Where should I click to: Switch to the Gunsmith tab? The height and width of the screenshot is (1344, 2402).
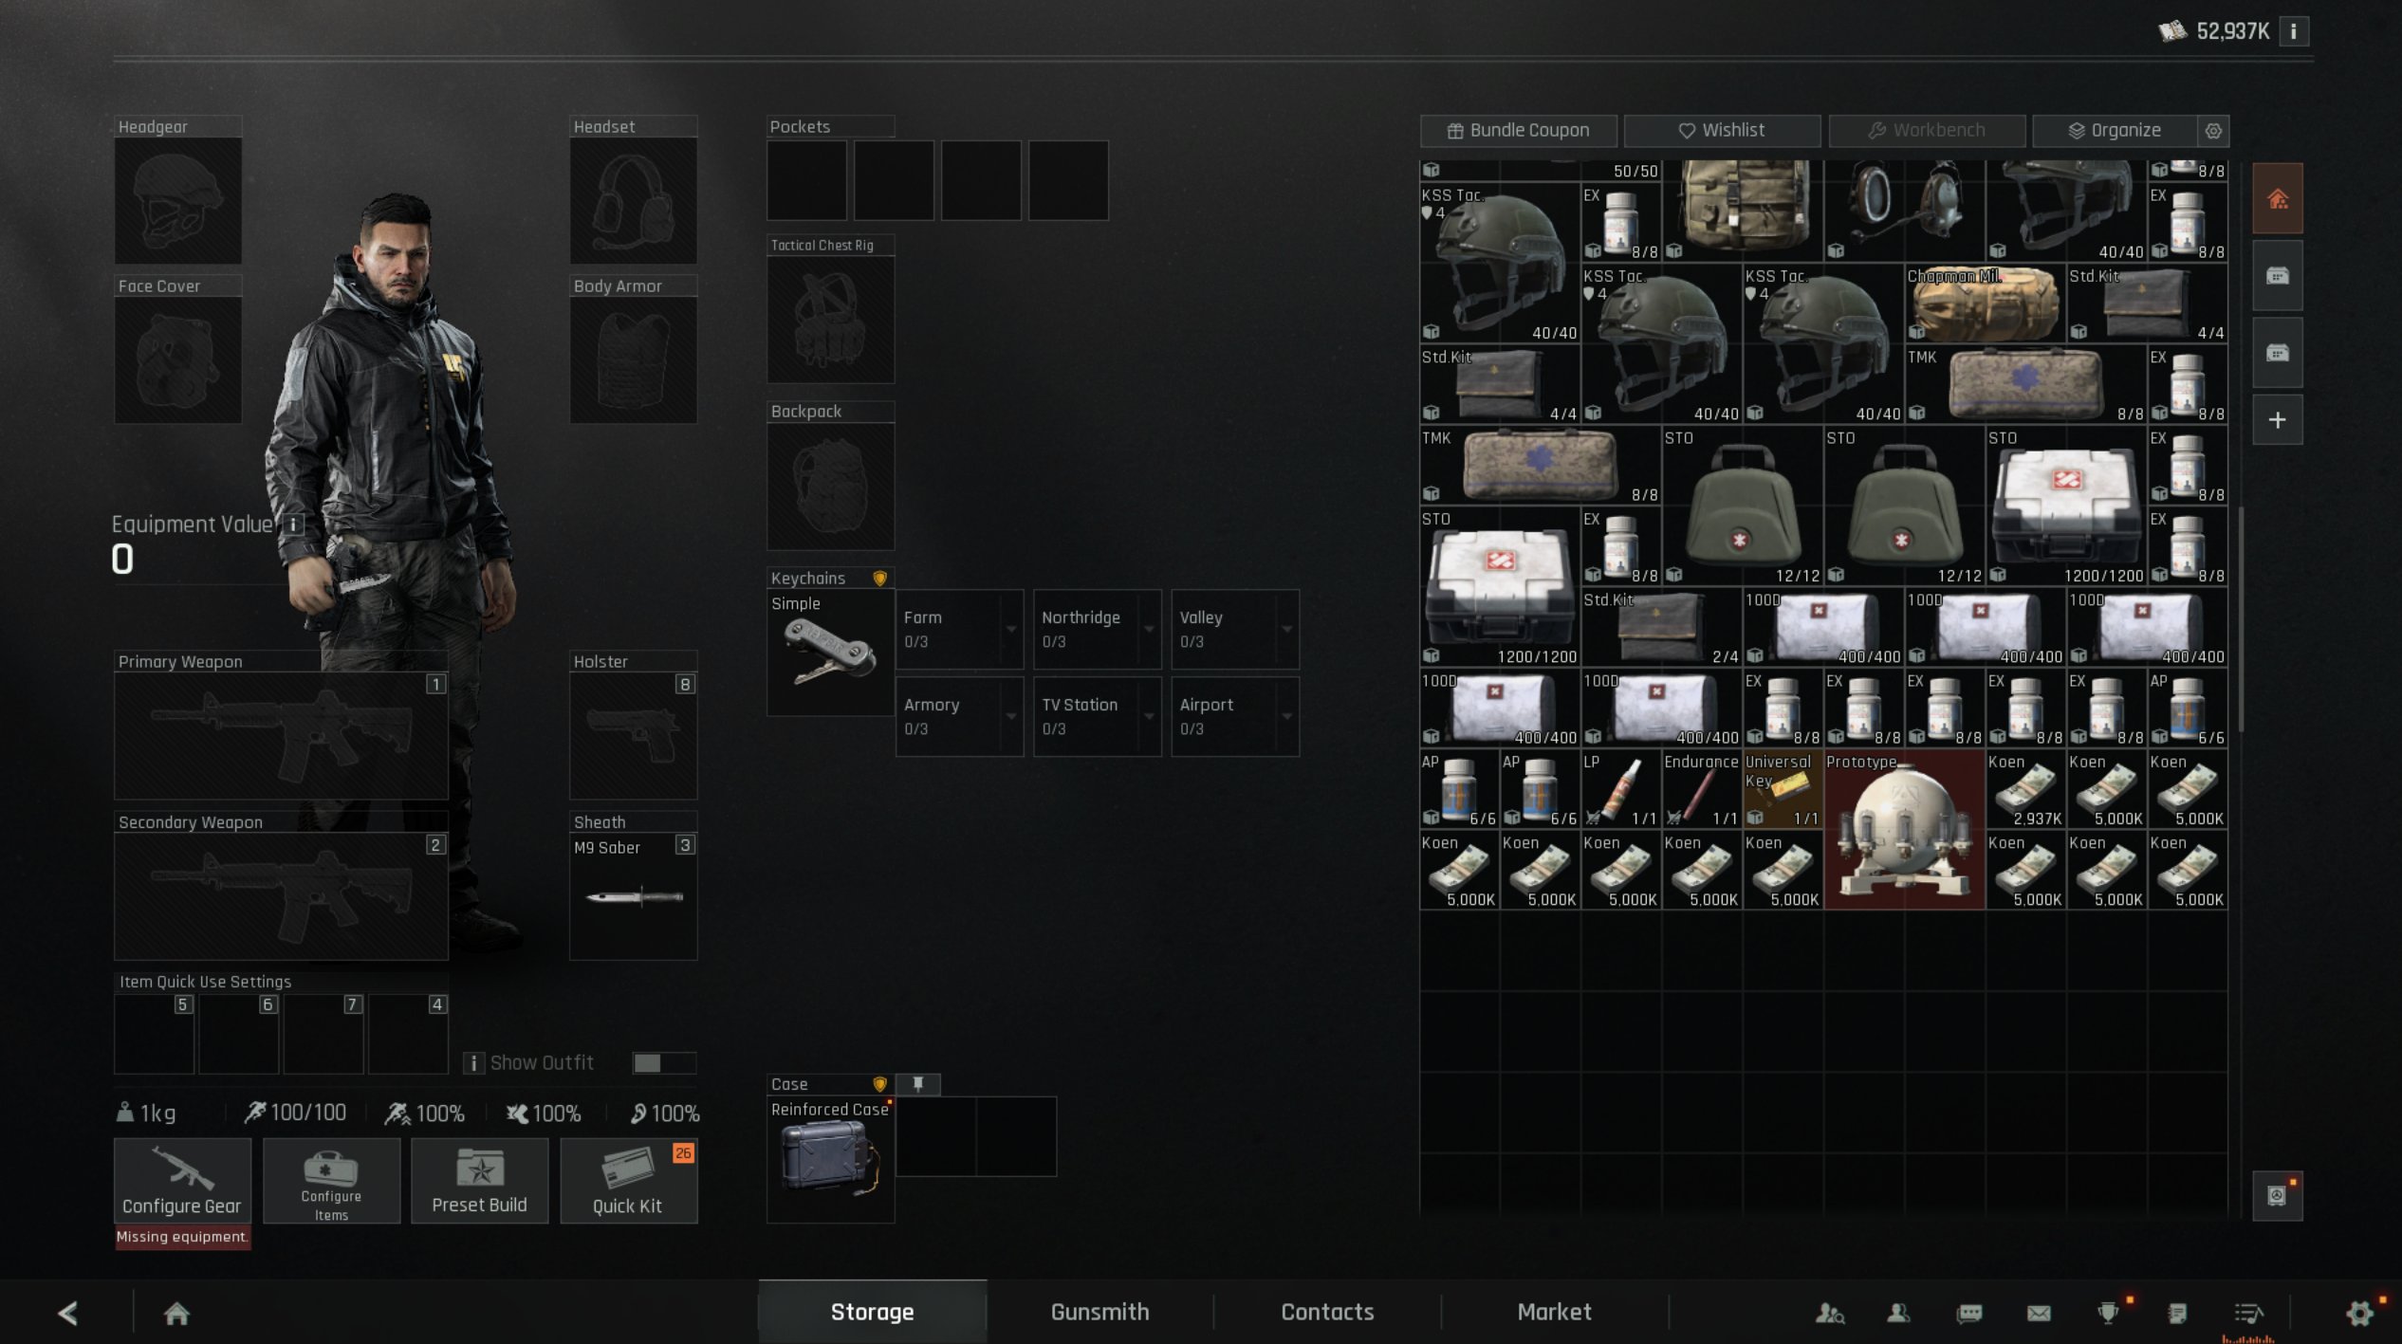pyautogui.click(x=1099, y=1312)
